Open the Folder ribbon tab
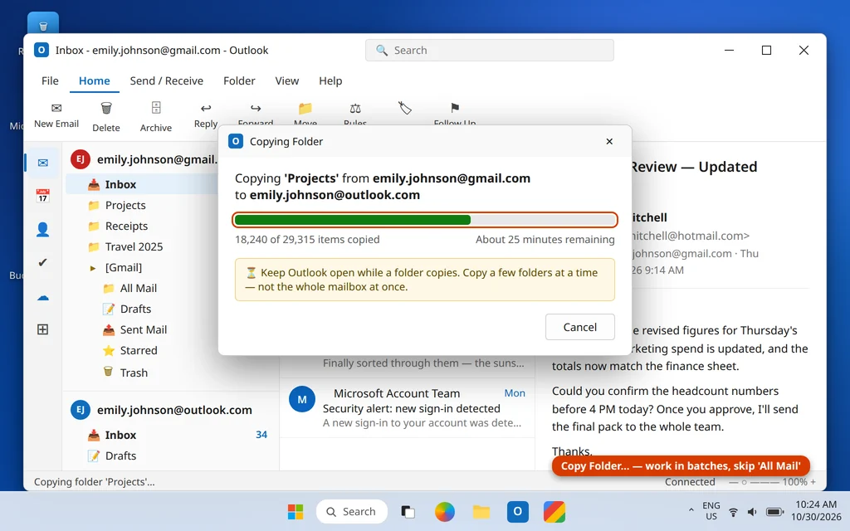This screenshot has height=531, width=850. point(239,80)
